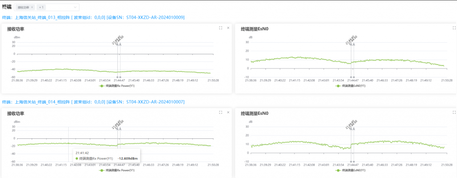The image size is (457, 178).
Task: Select dashed 21:44:50 marker base dot, terminal 013 接收功率
Action: (x=120, y=77)
